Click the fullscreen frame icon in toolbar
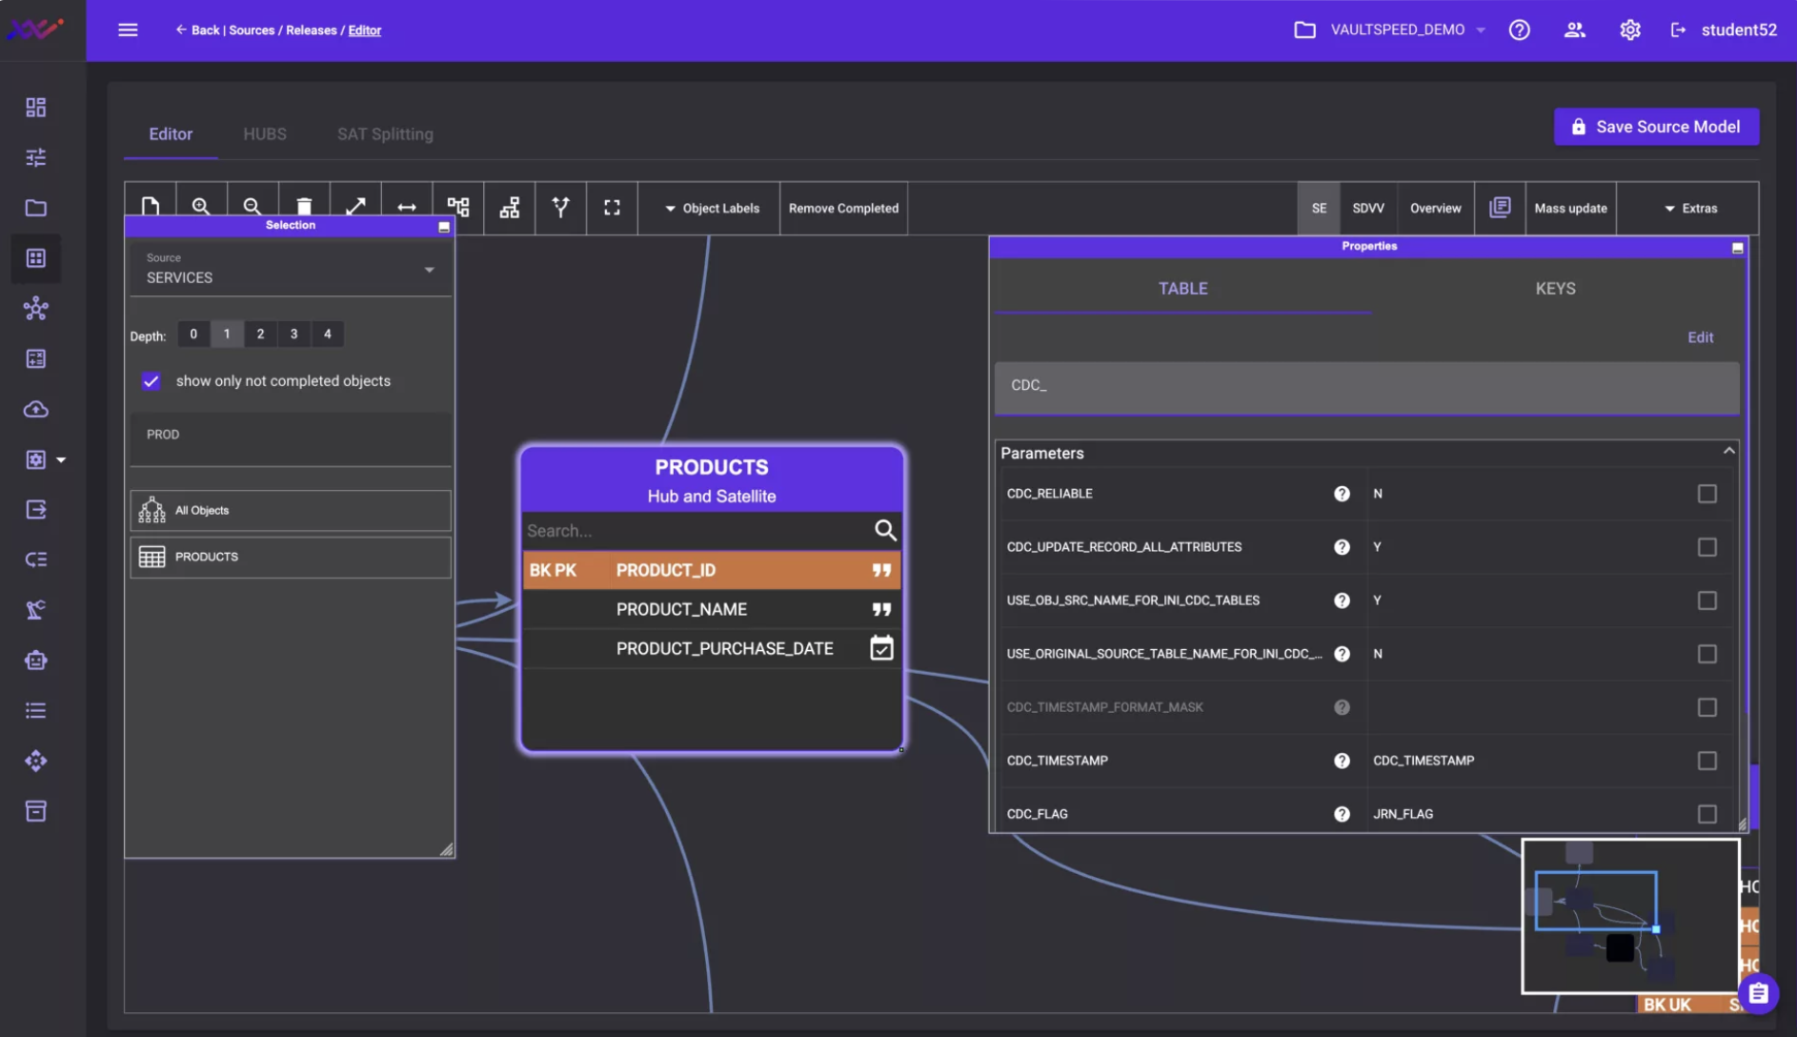Image resolution: width=1797 pixels, height=1037 pixels. tap(612, 208)
